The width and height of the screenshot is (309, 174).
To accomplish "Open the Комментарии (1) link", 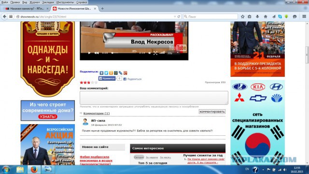I will 97,114.
